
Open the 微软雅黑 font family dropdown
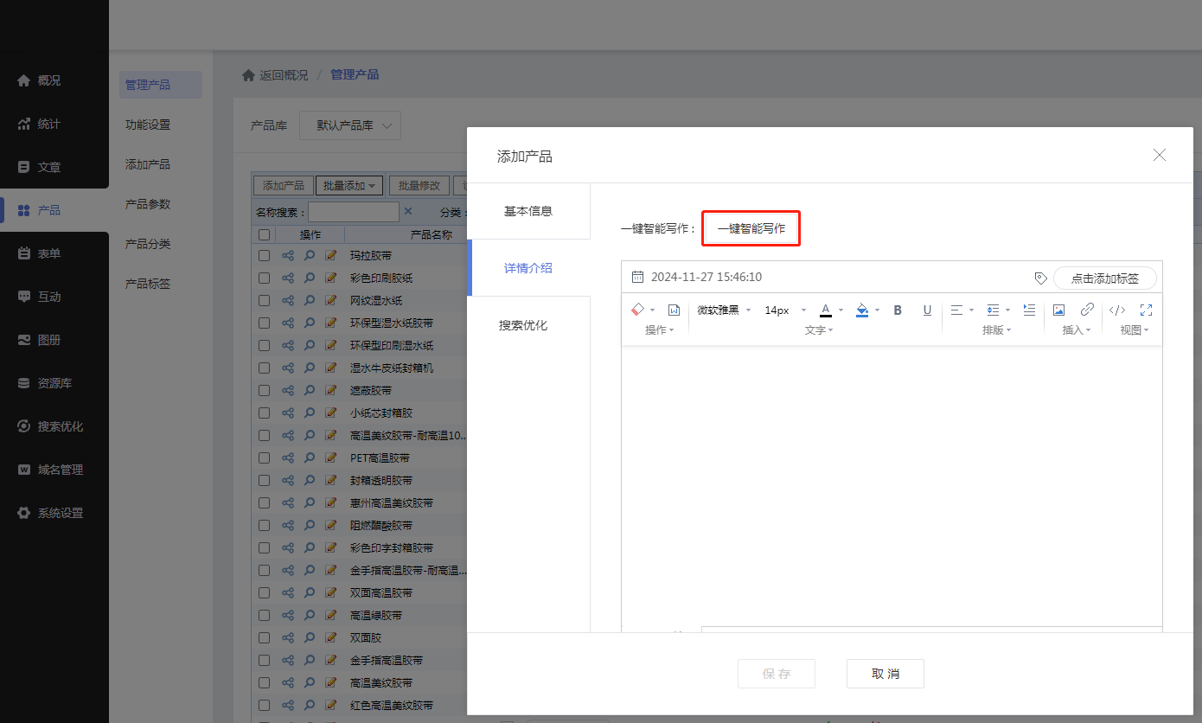click(724, 310)
